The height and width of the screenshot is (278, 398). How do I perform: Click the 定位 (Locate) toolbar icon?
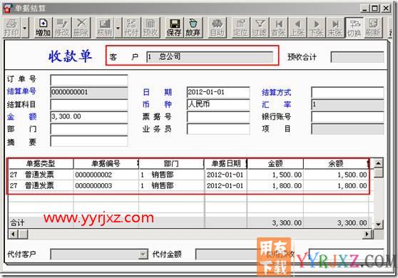click(x=240, y=28)
